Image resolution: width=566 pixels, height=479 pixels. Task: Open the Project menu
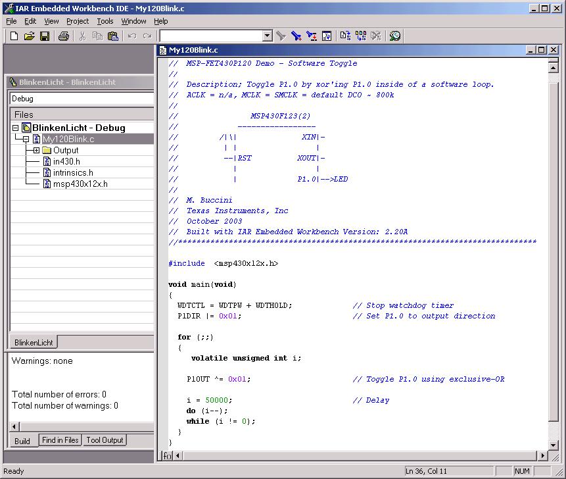click(x=78, y=21)
